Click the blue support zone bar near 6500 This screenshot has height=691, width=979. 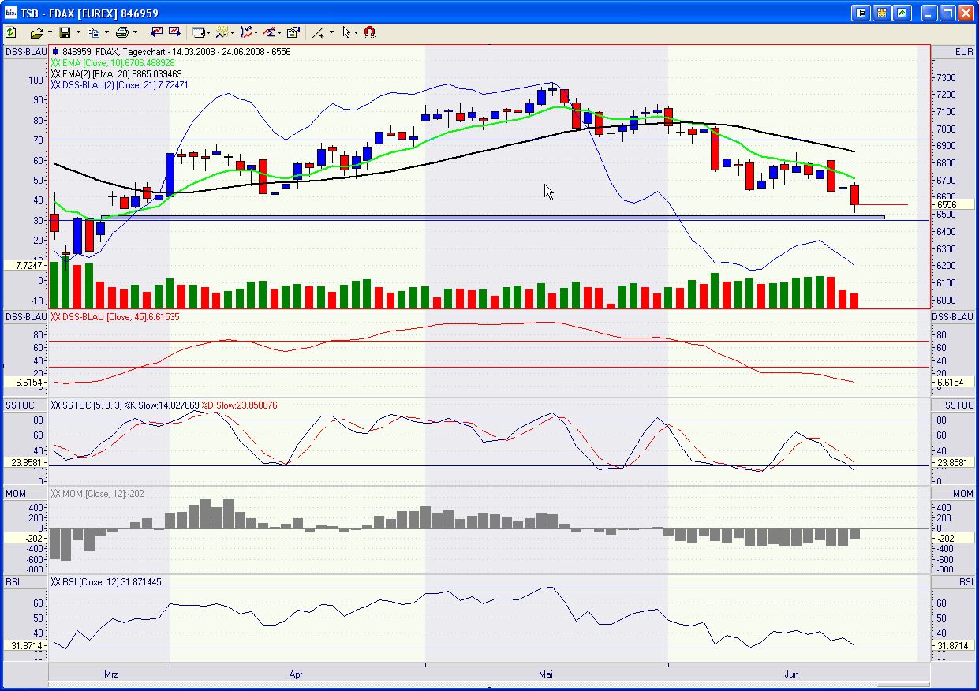[x=492, y=217]
